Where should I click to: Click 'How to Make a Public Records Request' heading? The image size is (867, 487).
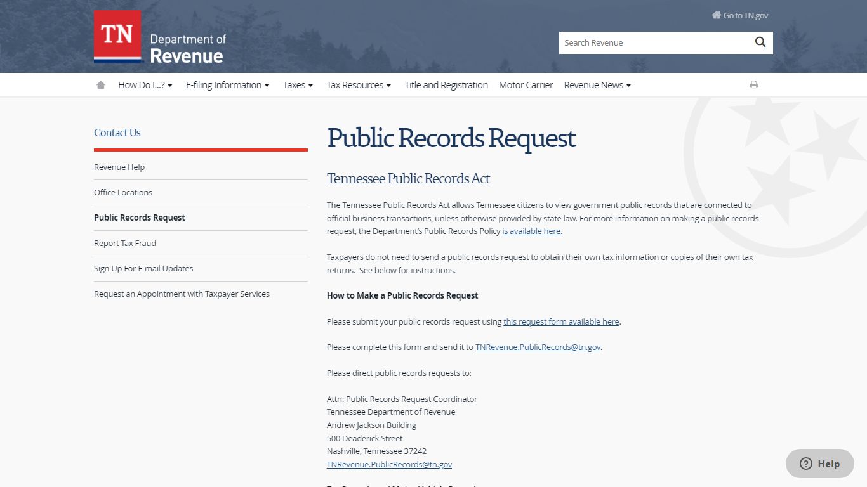(x=402, y=295)
